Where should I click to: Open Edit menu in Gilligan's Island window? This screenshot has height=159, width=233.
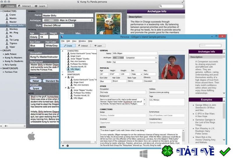[x=68, y=41]
